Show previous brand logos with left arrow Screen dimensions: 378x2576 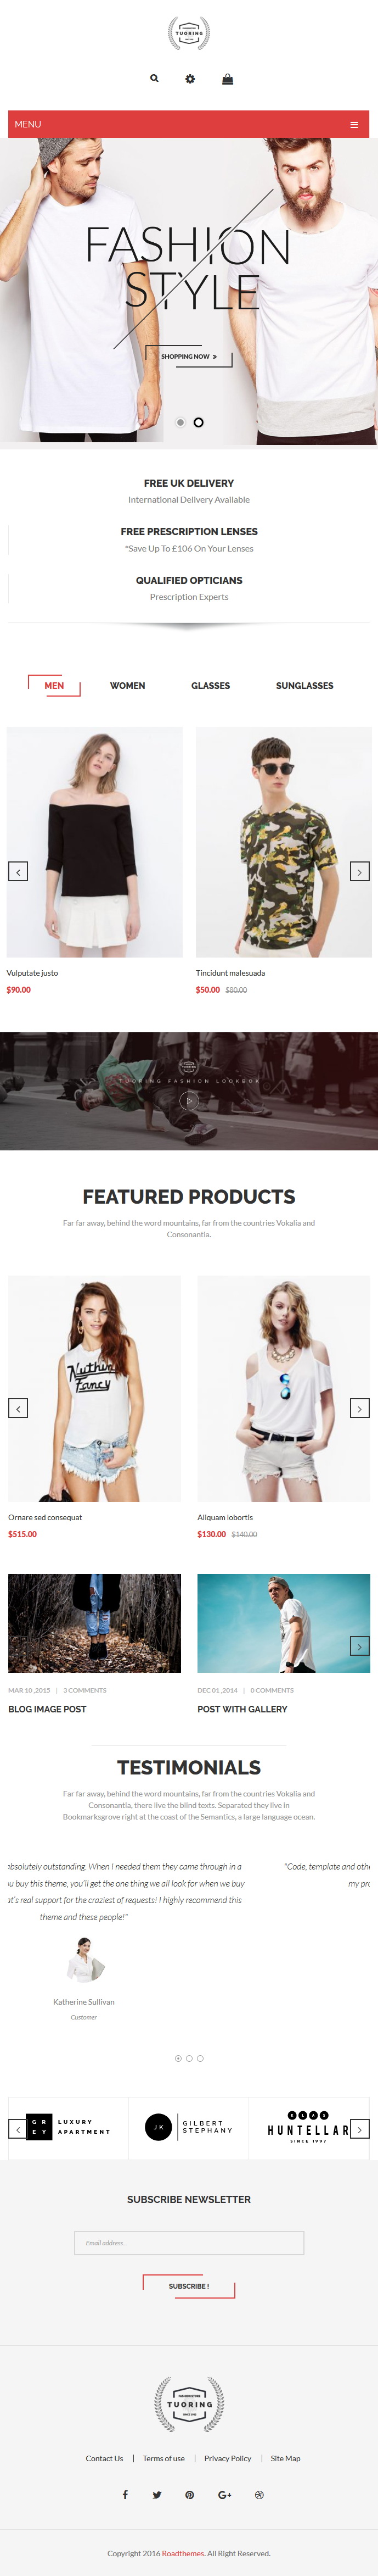click(x=18, y=2129)
